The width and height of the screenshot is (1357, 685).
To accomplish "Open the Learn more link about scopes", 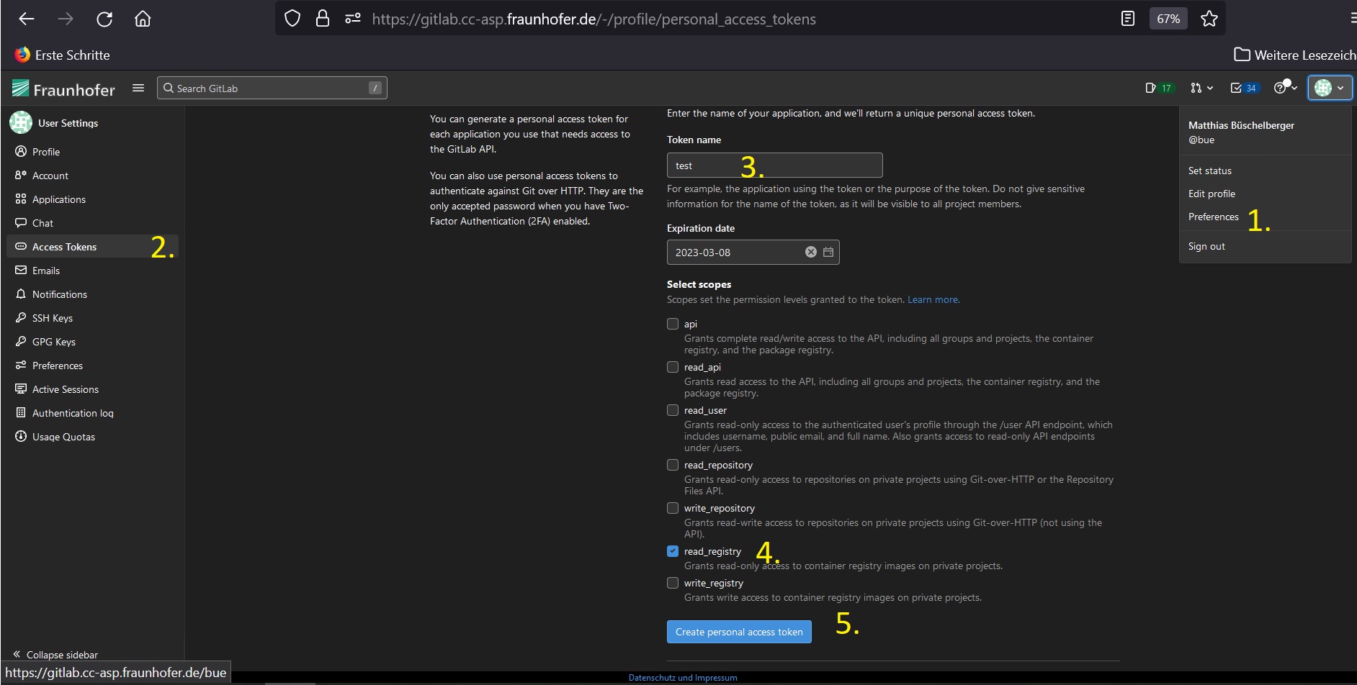I will [x=933, y=299].
